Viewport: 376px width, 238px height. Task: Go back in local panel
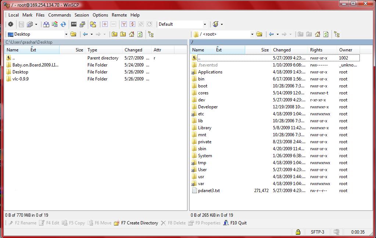coord(85,34)
